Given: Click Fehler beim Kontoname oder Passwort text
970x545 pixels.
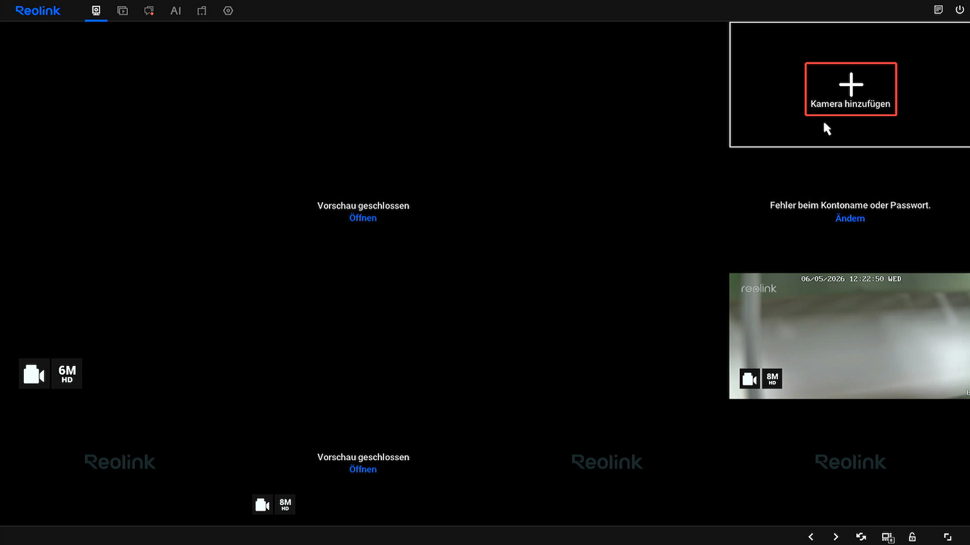Looking at the screenshot, I should pos(850,205).
